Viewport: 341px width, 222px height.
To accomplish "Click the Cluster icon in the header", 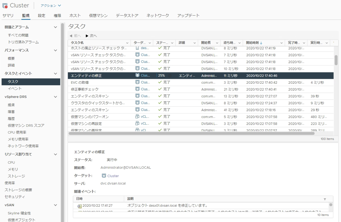I will pyautogui.click(x=5, y=5).
